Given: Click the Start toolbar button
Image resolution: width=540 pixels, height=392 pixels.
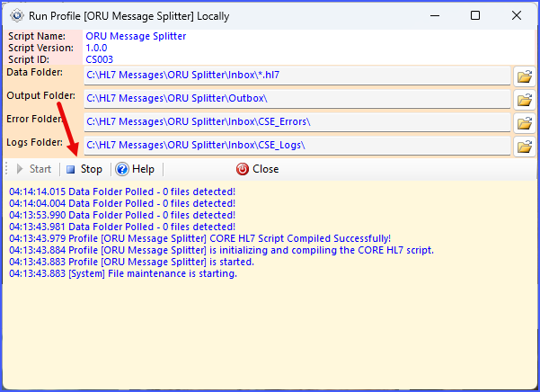Looking at the screenshot, I should pyautogui.click(x=34, y=169).
